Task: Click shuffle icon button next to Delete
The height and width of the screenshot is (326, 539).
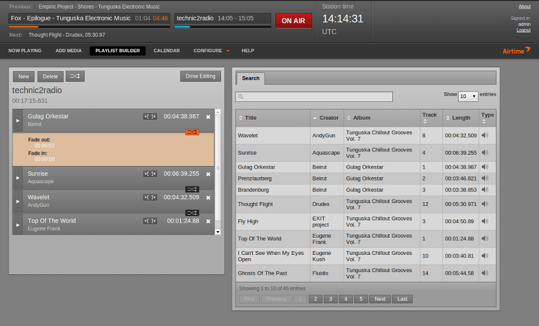Action: [x=75, y=76]
